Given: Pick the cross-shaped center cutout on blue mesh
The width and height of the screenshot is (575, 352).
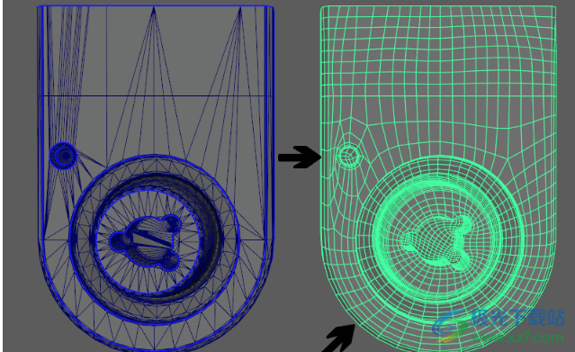Looking at the screenshot, I should [146, 243].
